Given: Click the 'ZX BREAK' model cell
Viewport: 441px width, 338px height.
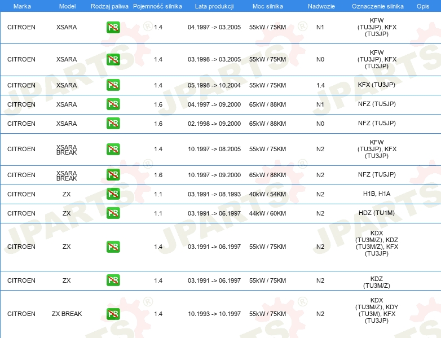Looking at the screenshot, I should pyautogui.click(x=67, y=314).
